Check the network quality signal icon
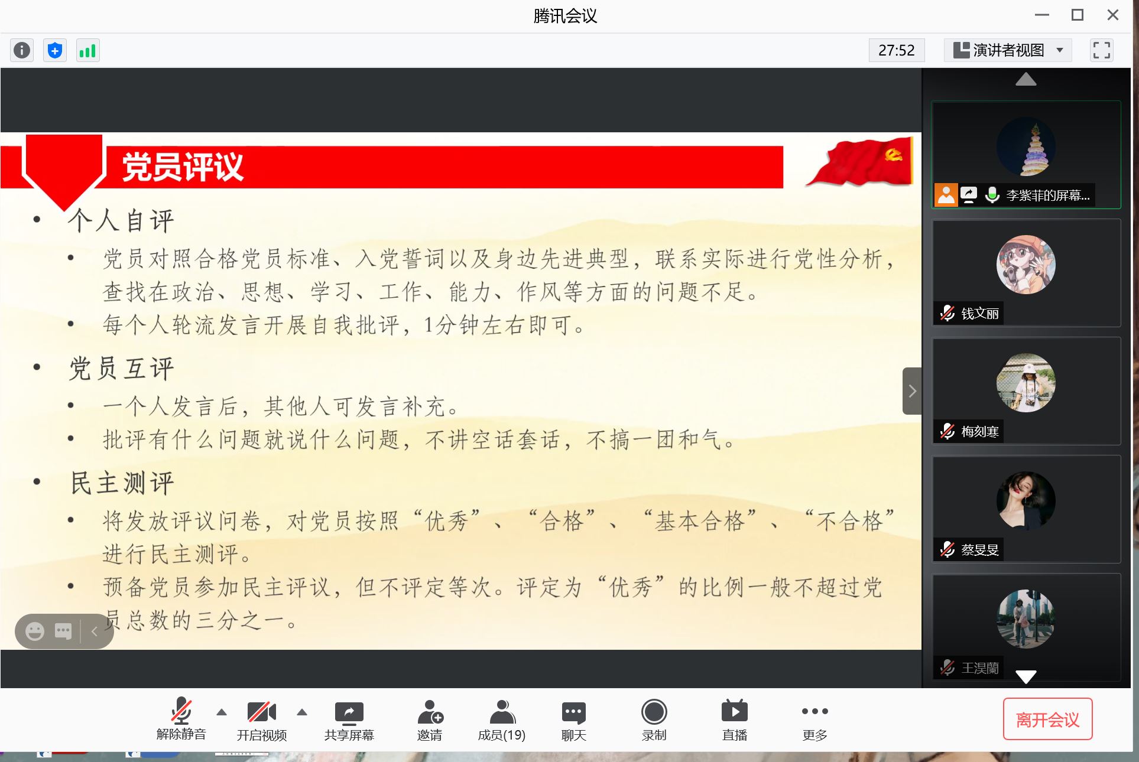Image resolution: width=1139 pixels, height=762 pixels. click(87, 50)
